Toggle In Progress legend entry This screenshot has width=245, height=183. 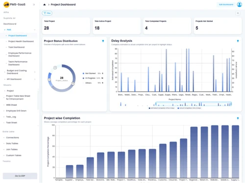[x=93, y=78]
